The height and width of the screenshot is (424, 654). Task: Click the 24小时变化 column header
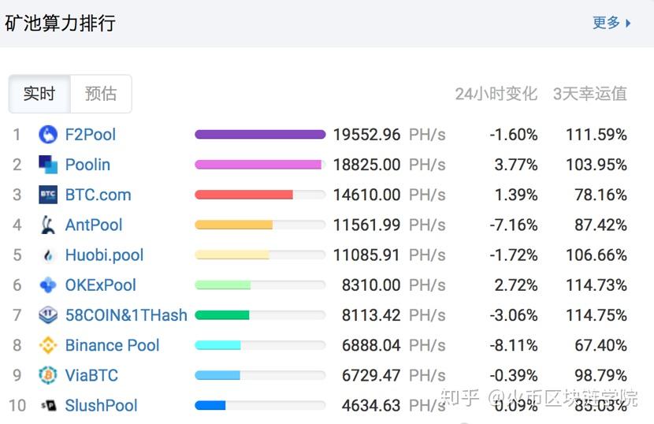pyautogui.click(x=496, y=94)
